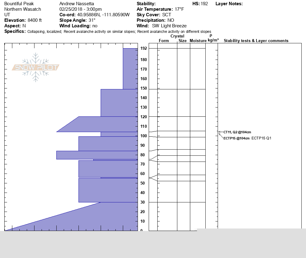Click the long hardness bar near 80cm
The height and width of the screenshot is (258, 306).
pos(97,155)
